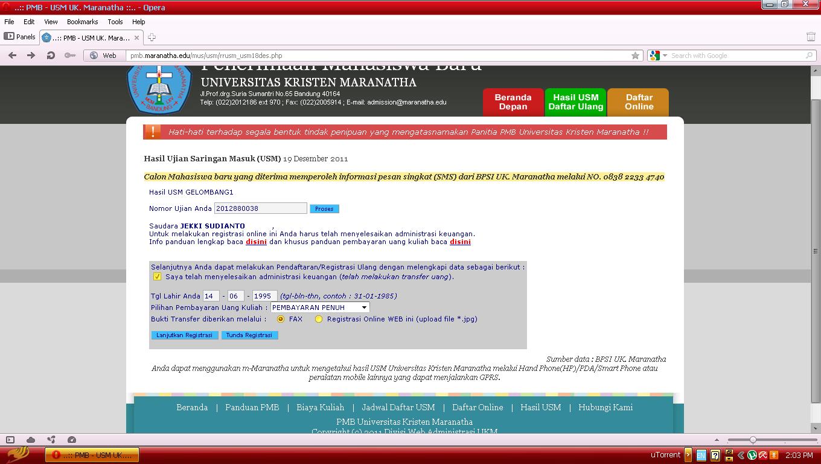Open Hasil USM footer link
Screen dimensions: 821x464
(x=541, y=407)
